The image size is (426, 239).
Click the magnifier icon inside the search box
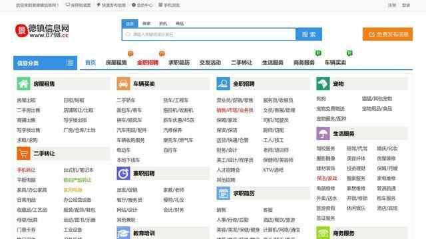pos(128,34)
